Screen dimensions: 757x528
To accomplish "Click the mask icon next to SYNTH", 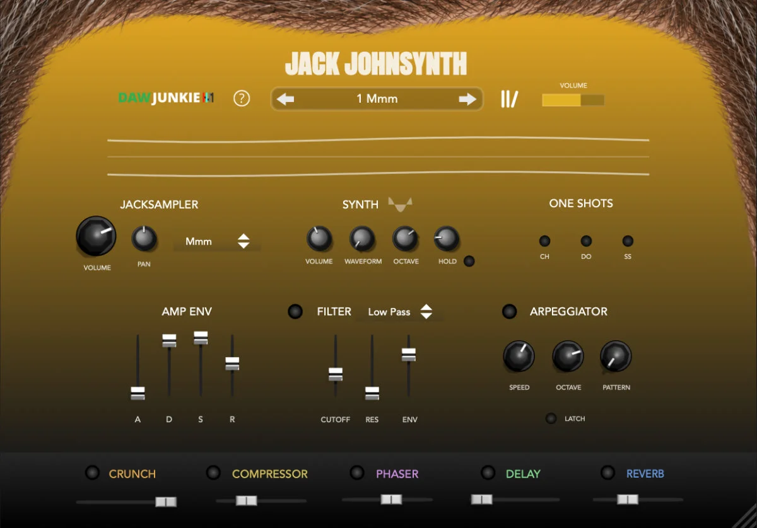I will click(400, 204).
